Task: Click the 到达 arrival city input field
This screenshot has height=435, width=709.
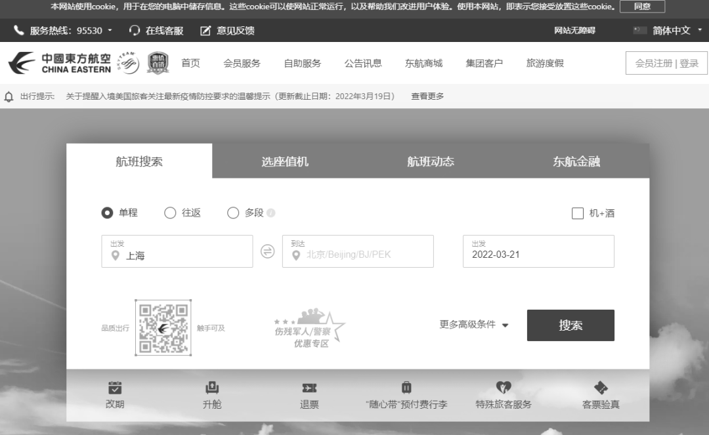Action: pyautogui.click(x=358, y=251)
